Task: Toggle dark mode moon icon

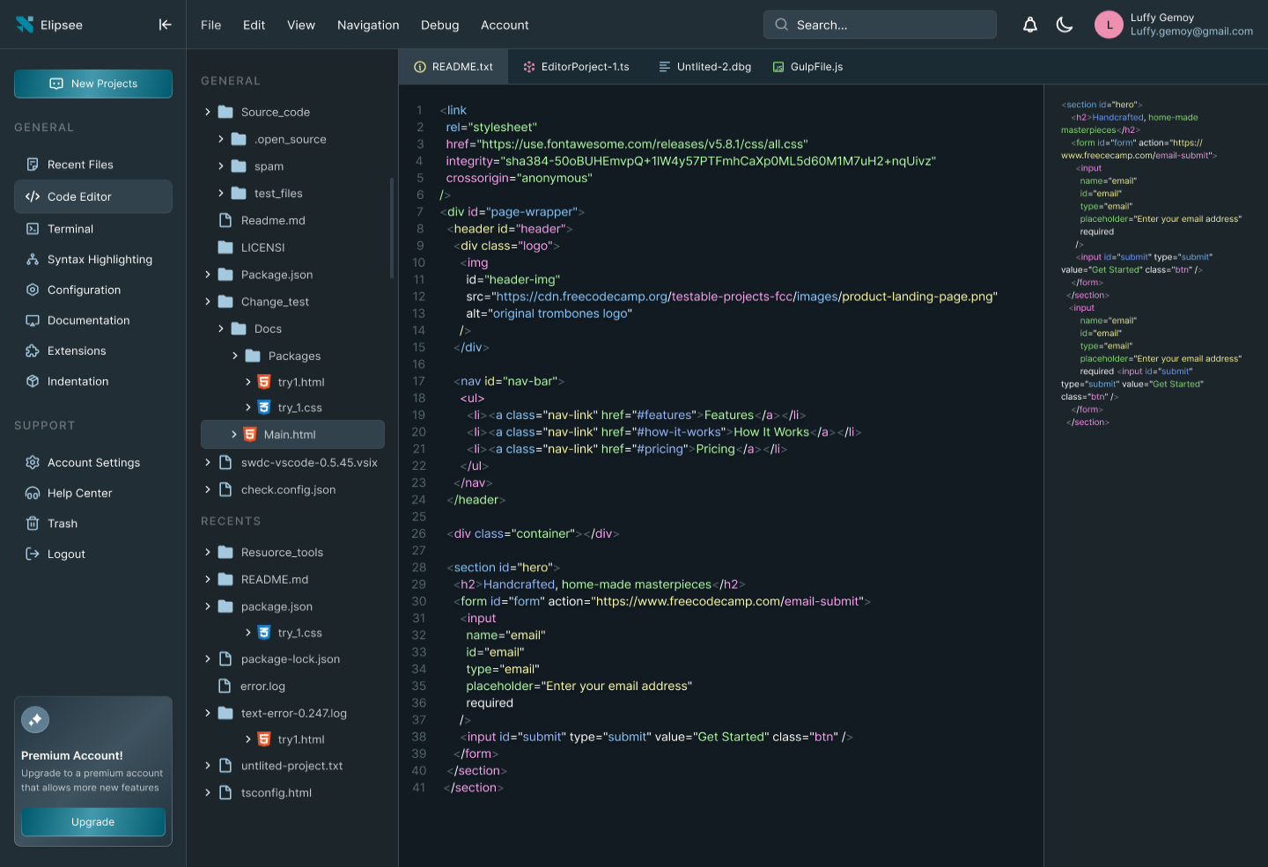Action: click(x=1065, y=25)
